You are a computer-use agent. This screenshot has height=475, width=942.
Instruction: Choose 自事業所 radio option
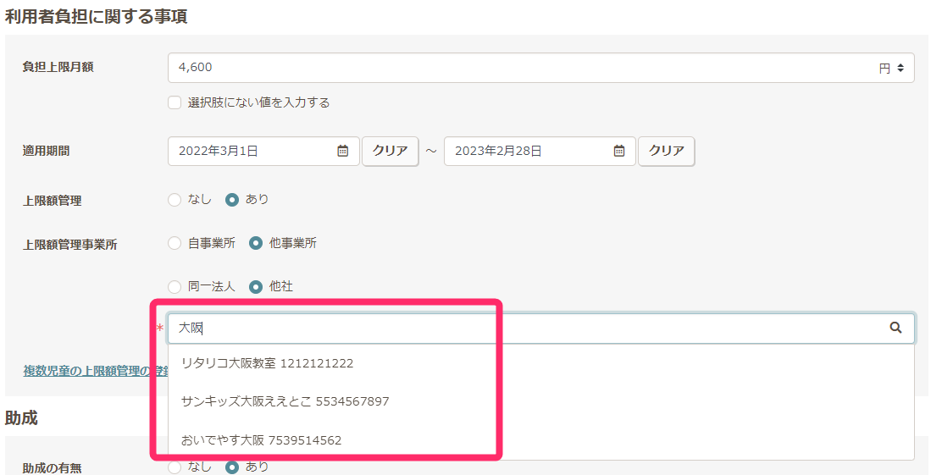click(175, 243)
